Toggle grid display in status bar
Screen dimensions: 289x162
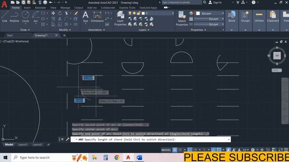tap(175, 150)
